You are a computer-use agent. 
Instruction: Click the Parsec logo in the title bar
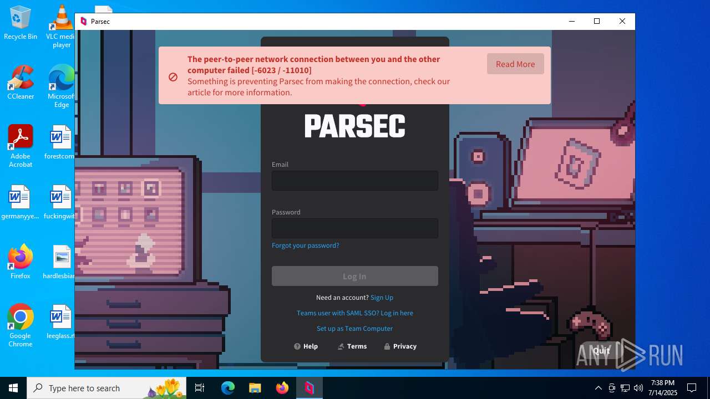pos(84,22)
